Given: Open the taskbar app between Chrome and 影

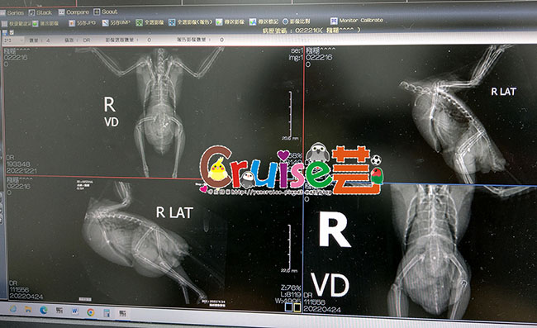Looking at the screenshot, I should point(107,313).
